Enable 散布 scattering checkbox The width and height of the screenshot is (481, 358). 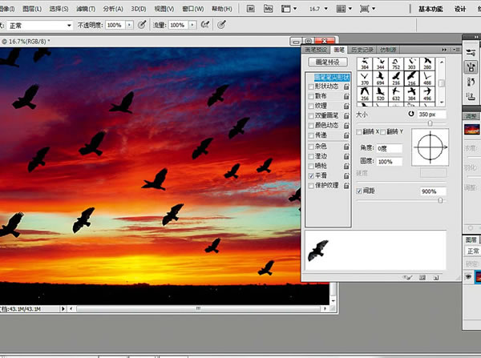(311, 97)
